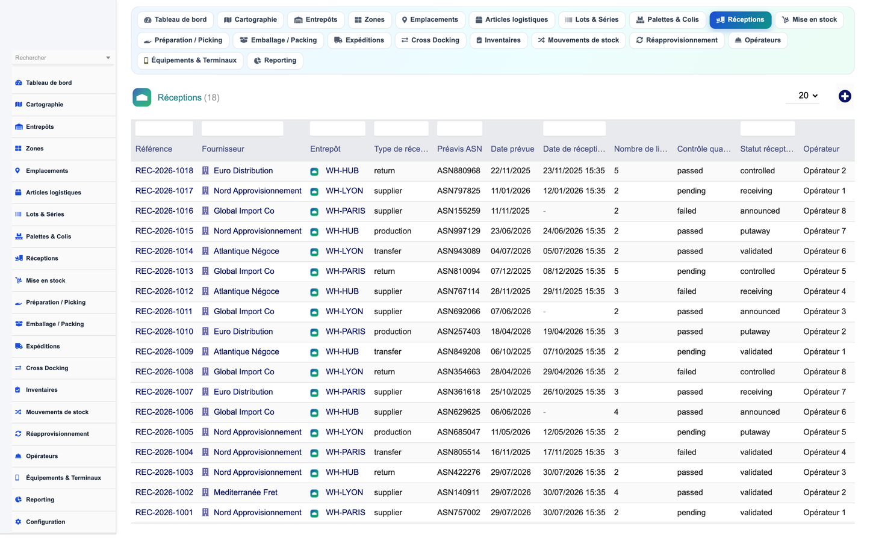Open reception REC-2026-1018 link
This screenshot has height=538, width=870.
coord(164,171)
